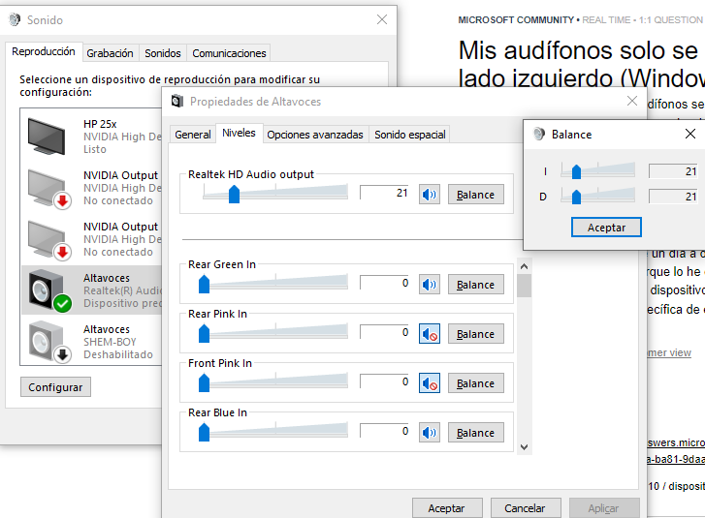Viewport: 705px width, 518px height.
Task: Click Cancelar in Propiedades de Altavoces
Action: tap(525, 508)
